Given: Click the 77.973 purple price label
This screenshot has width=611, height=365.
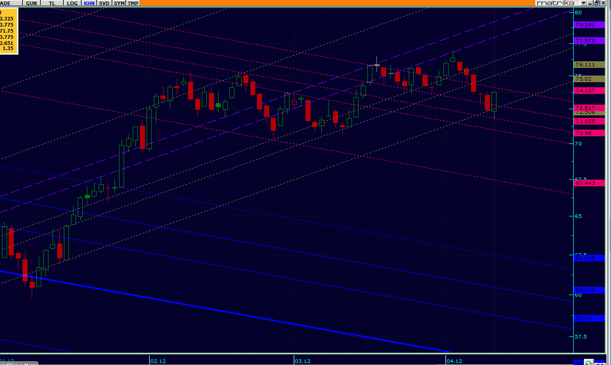Looking at the screenshot, I should (x=589, y=40).
